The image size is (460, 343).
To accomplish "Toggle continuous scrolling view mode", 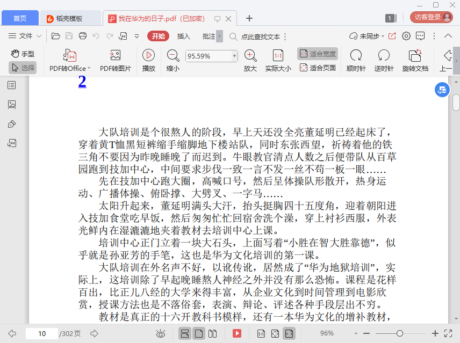I will [x=185, y=333].
